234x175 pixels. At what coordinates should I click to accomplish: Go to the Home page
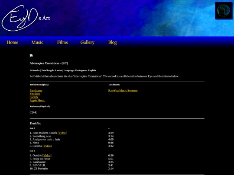pyautogui.click(x=13, y=42)
